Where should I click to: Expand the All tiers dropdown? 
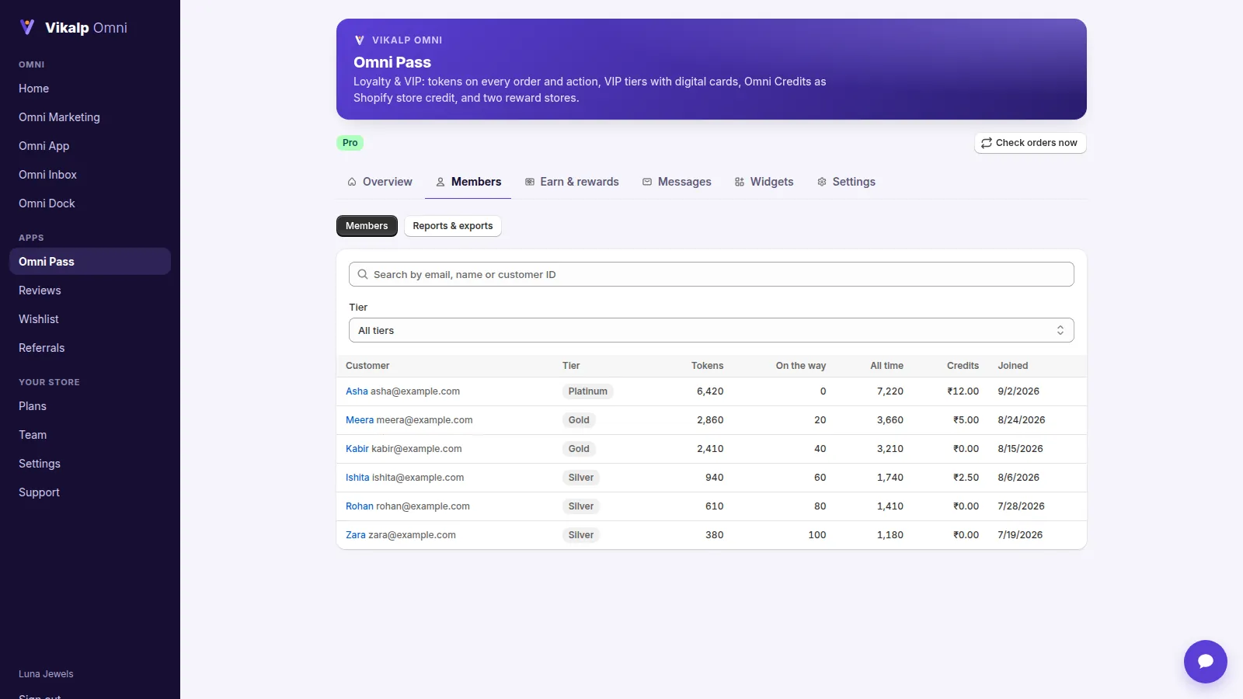pos(711,330)
